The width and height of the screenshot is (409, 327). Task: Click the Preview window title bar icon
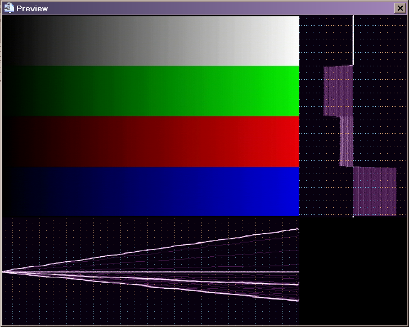coord(9,8)
